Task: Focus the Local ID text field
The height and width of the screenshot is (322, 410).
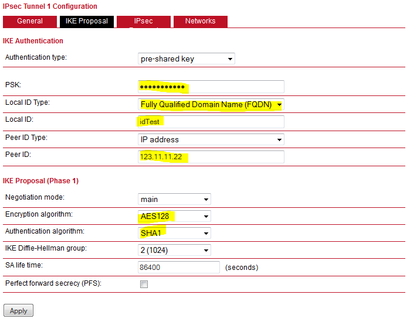Action: click(x=211, y=122)
